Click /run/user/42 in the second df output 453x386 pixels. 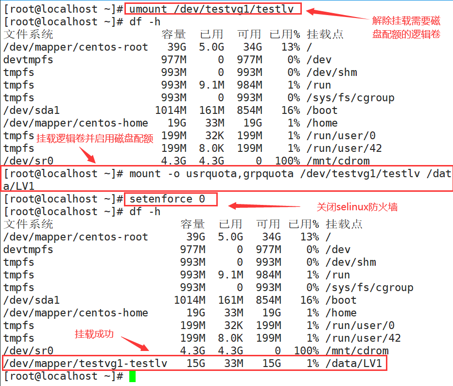364,338
